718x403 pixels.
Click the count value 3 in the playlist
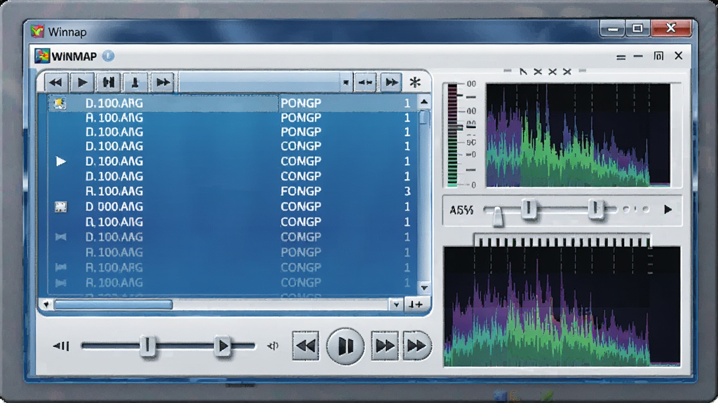(407, 191)
